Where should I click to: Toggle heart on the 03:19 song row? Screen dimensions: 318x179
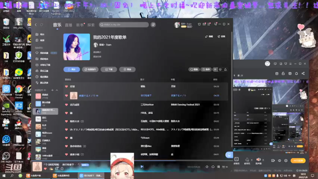point(66,113)
